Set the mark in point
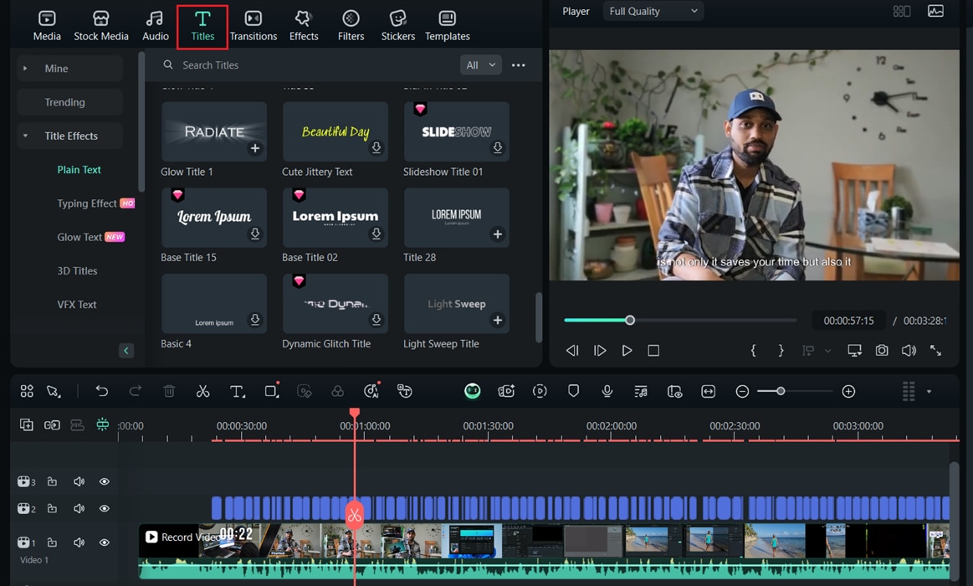Image resolution: width=973 pixels, height=586 pixels. pos(753,351)
